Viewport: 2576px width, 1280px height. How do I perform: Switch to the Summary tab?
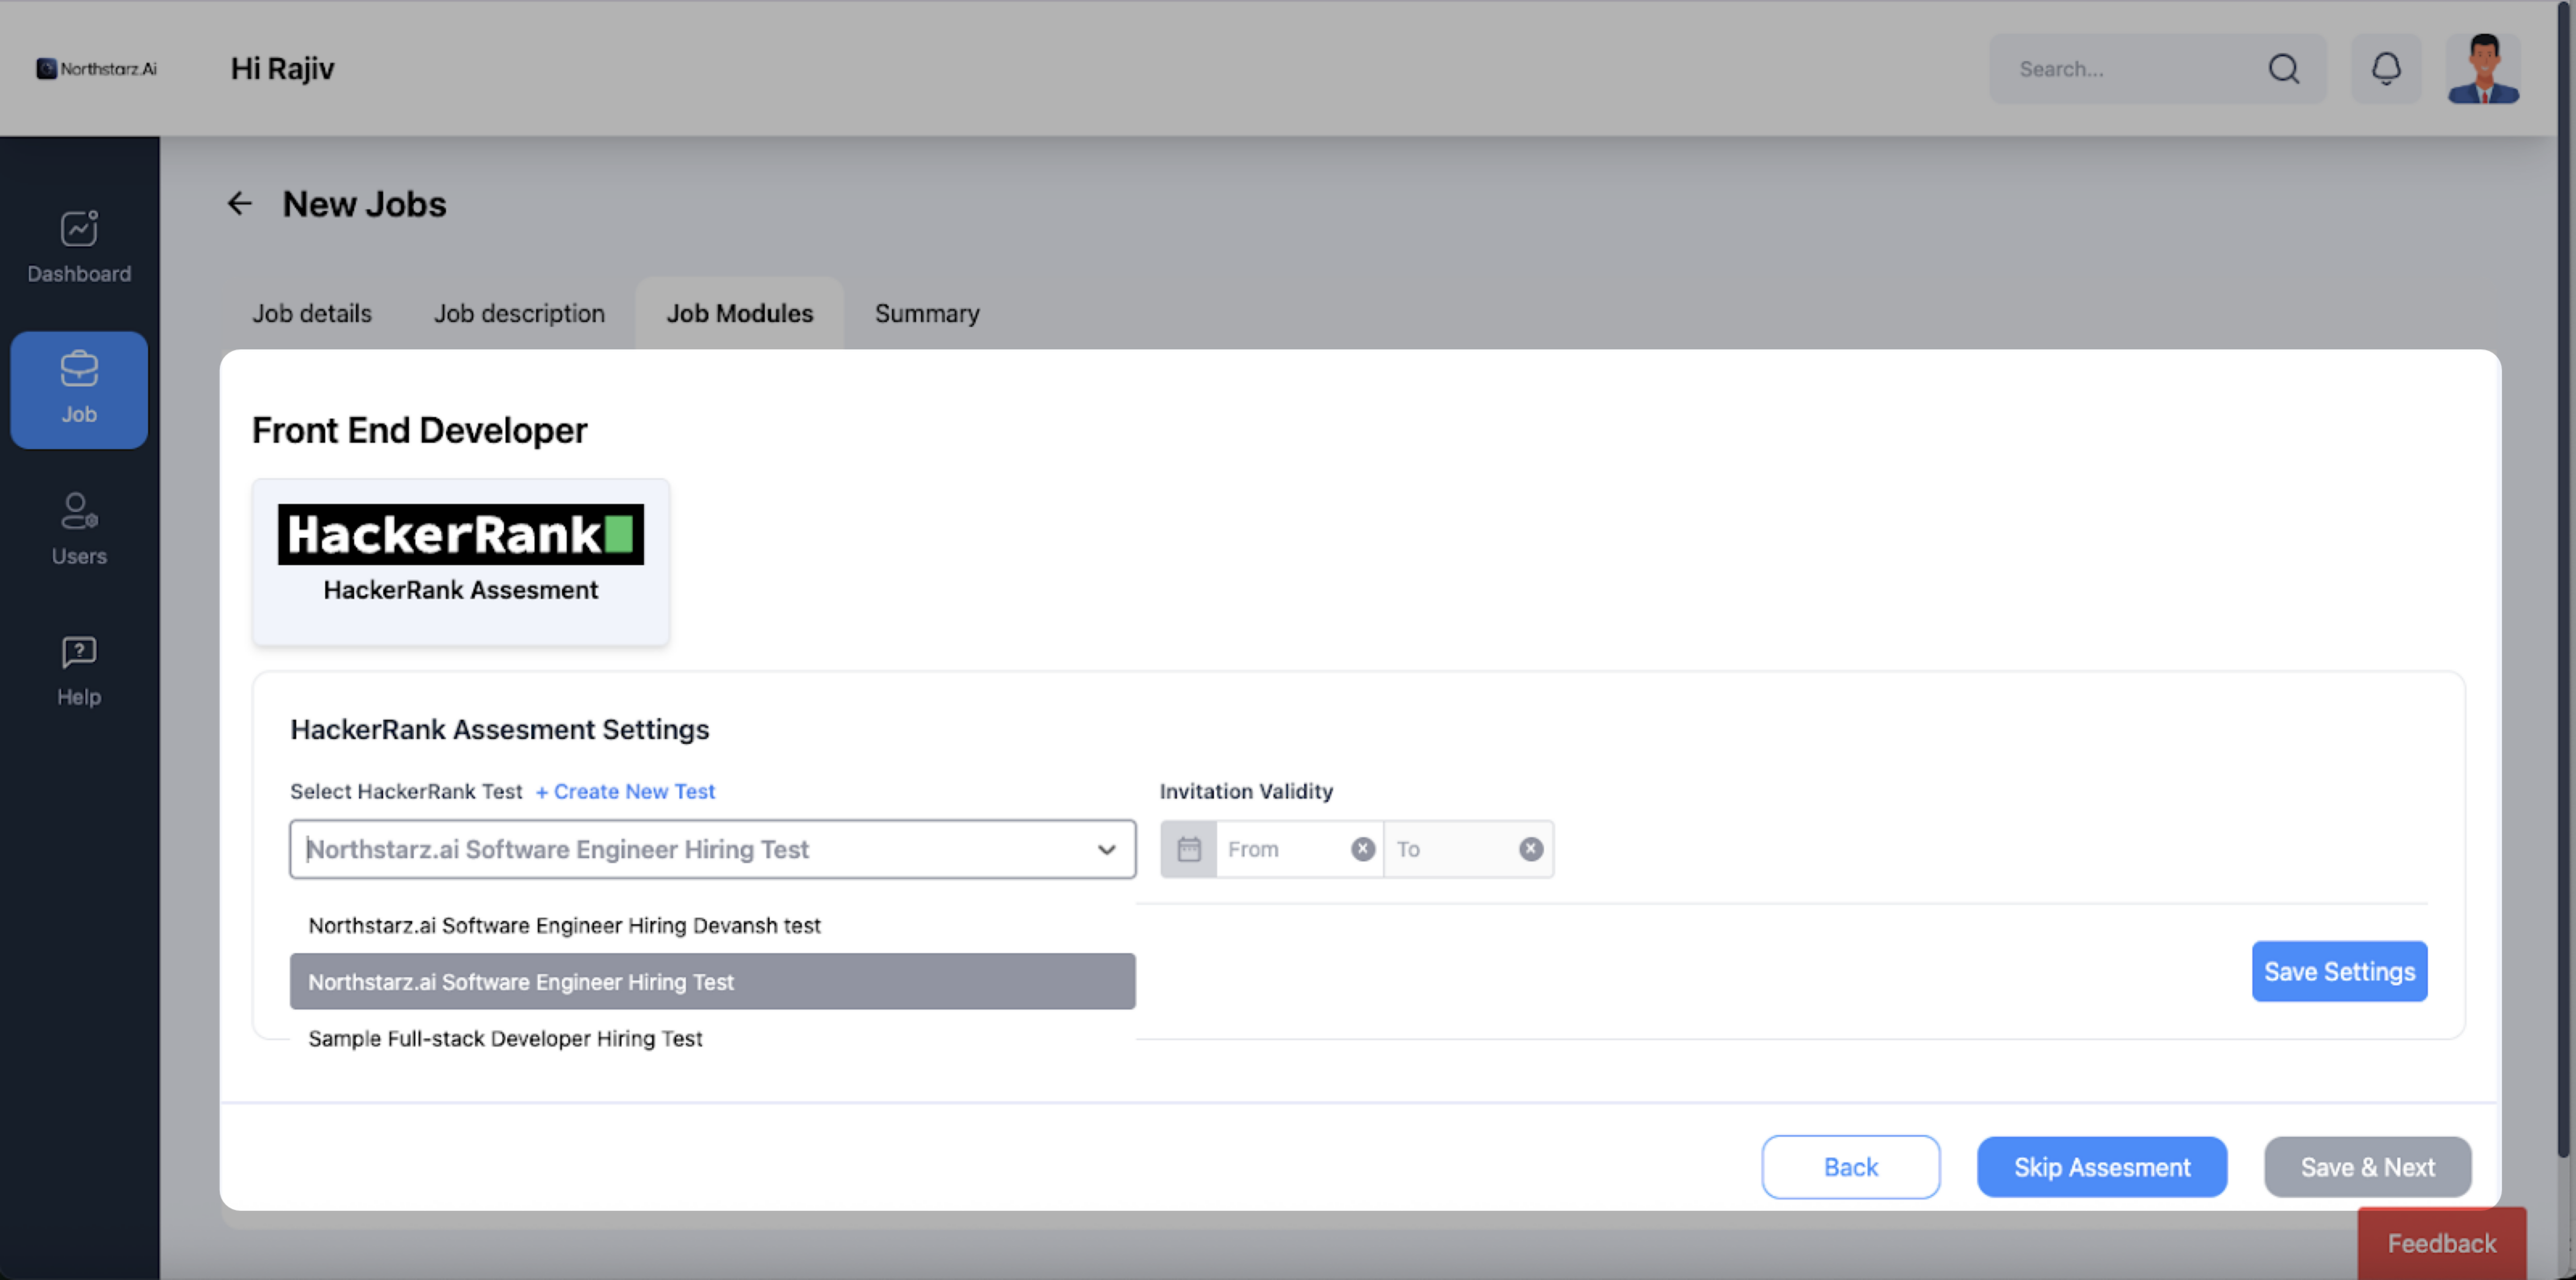click(927, 313)
